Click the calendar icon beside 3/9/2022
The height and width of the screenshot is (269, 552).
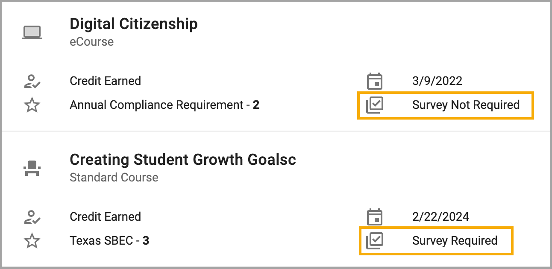[375, 81]
